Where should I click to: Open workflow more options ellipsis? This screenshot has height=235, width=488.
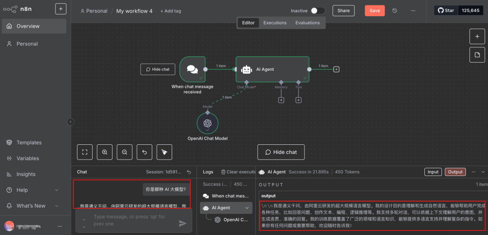413,10
